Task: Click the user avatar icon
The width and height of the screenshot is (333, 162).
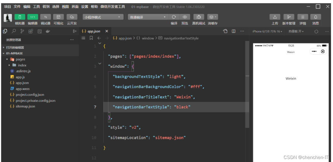Action: coord(8,18)
